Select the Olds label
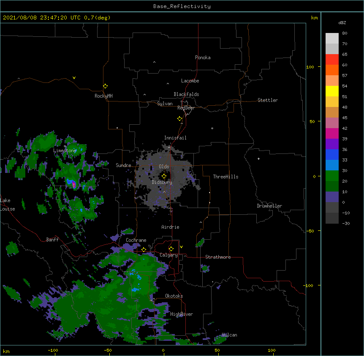This screenshot has height=356, width=364. coord(164,167)
